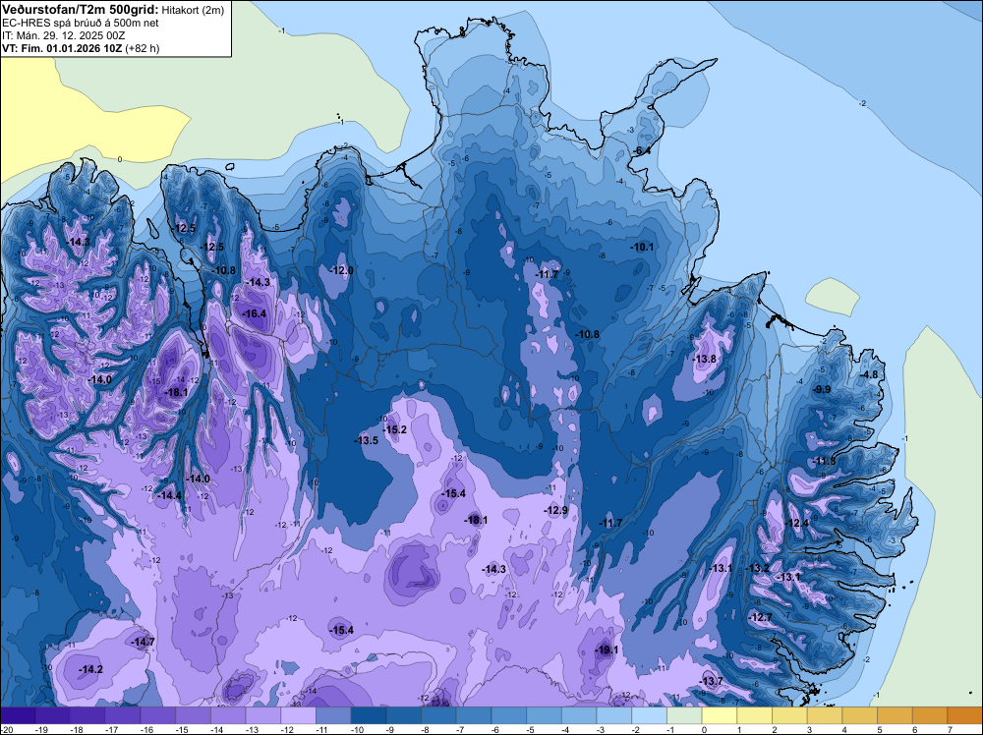This screenshot has height=735, width=983.
Task: Click the -12.0 temperature label
Action: pyautogui.click(x=342, y=270)
